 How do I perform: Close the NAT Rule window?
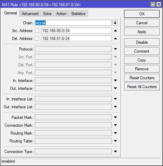(x=159, y=4)
